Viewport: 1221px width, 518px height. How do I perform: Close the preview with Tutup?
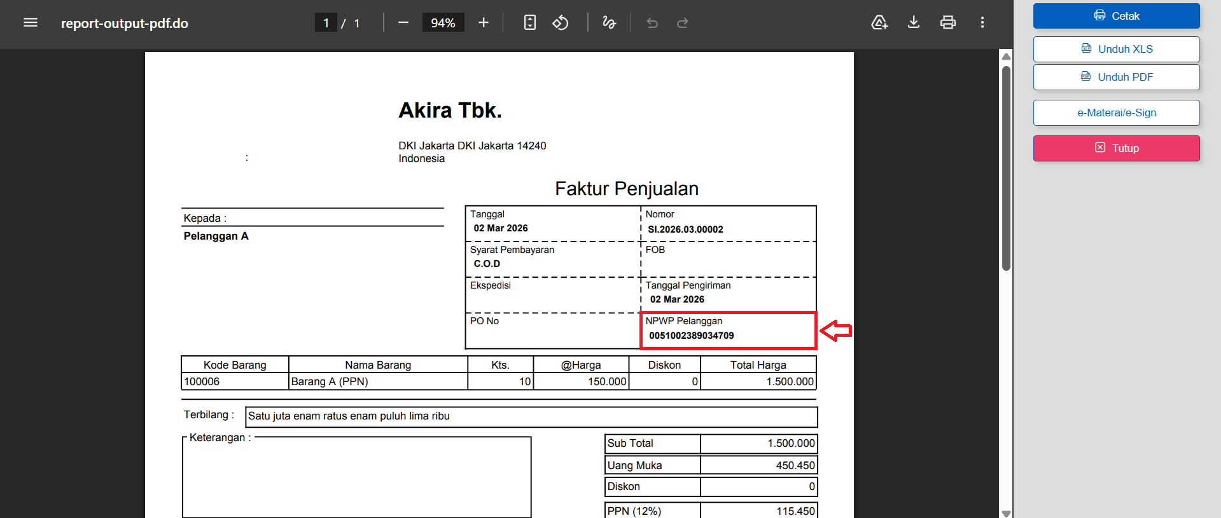click(1116, 148)
